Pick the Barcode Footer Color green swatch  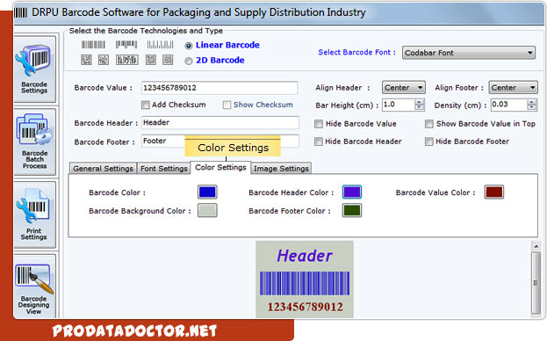351,210
